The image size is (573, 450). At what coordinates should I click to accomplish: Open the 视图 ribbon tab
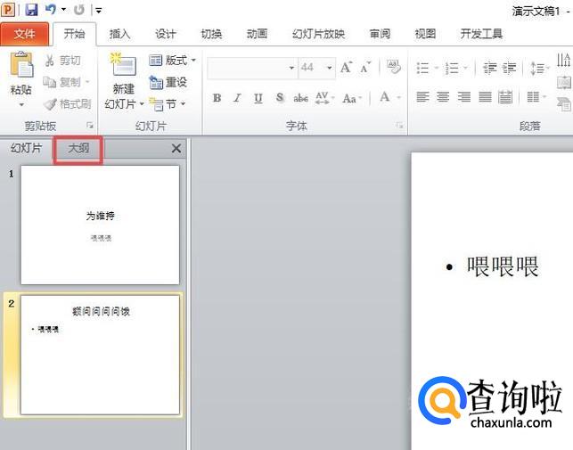(425, 34)
